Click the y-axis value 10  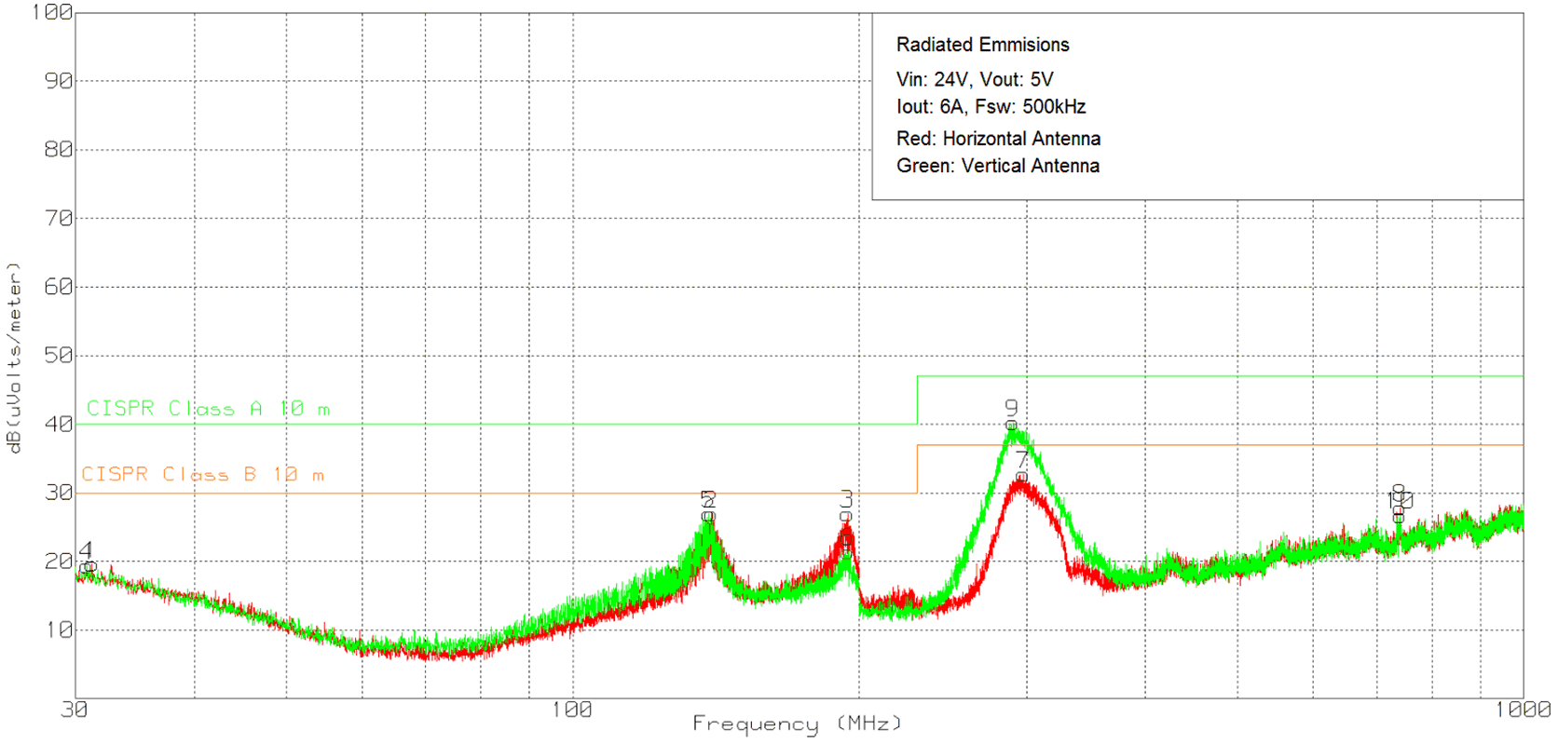click(x=58, y=629)
